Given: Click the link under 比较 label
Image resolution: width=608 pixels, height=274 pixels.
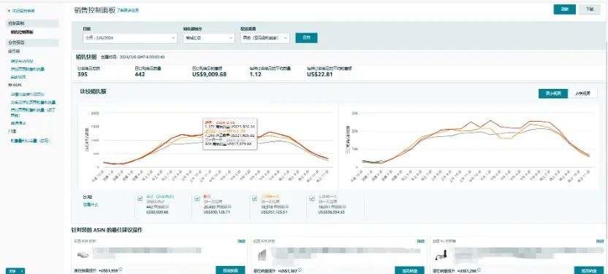Looking at the screenshot, I should point(91,205).
